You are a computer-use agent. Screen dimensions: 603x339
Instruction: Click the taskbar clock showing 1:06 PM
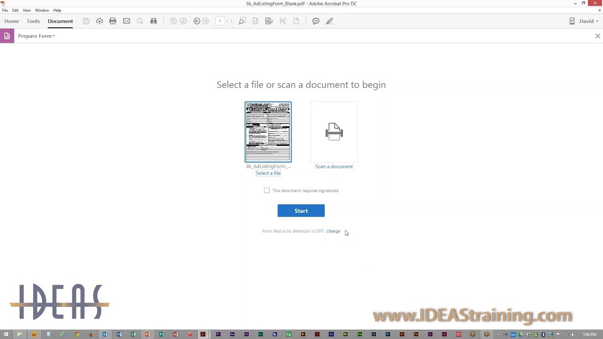coord(589,334)
